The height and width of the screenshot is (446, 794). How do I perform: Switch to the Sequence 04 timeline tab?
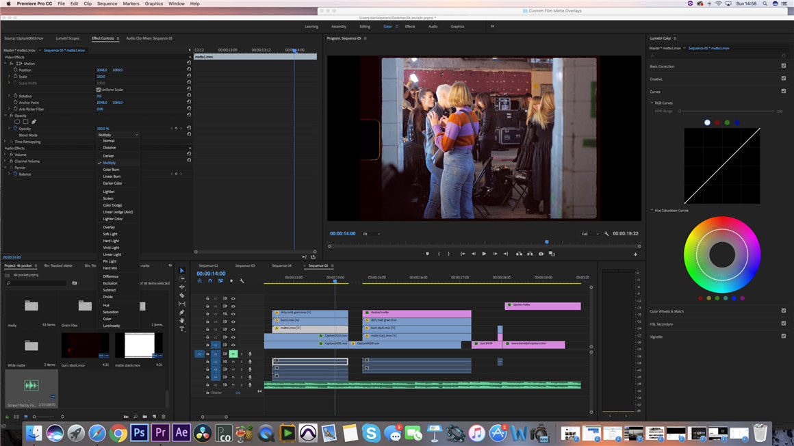[x=281, y=265]
